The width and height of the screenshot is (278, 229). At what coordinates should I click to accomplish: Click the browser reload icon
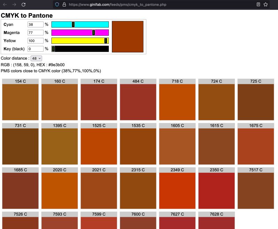pos(23,5)
